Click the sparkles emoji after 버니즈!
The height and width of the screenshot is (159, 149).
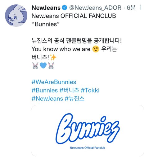point(53,57)
